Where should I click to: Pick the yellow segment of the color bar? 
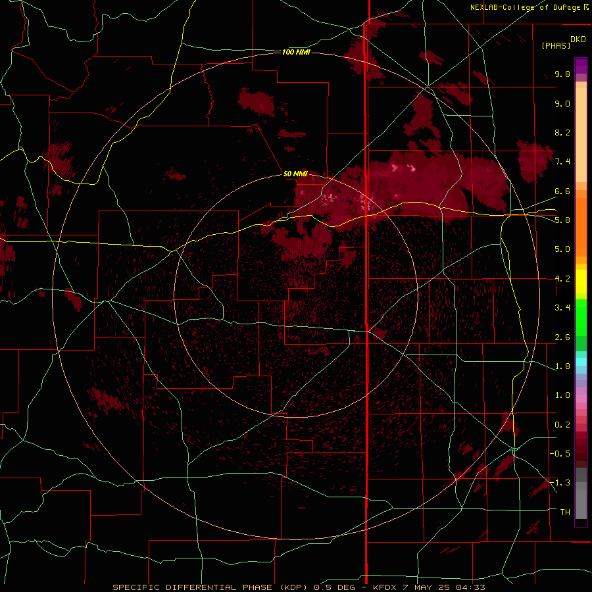coord(581,282)
